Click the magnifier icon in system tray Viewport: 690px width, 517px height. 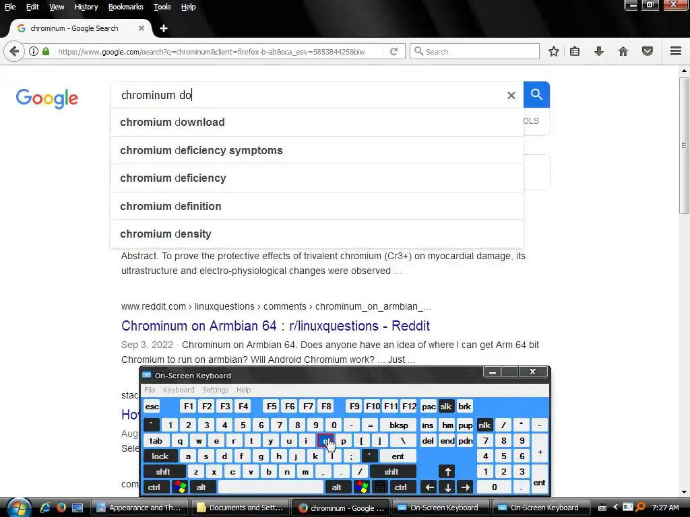(641, 508)
